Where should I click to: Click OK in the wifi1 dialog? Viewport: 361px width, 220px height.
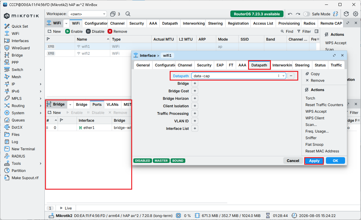pyautogui.click(x=335, y=161)
